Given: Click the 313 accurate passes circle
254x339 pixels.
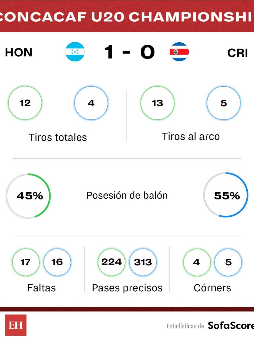Looking at the screenshot, I should coord(143,262).
